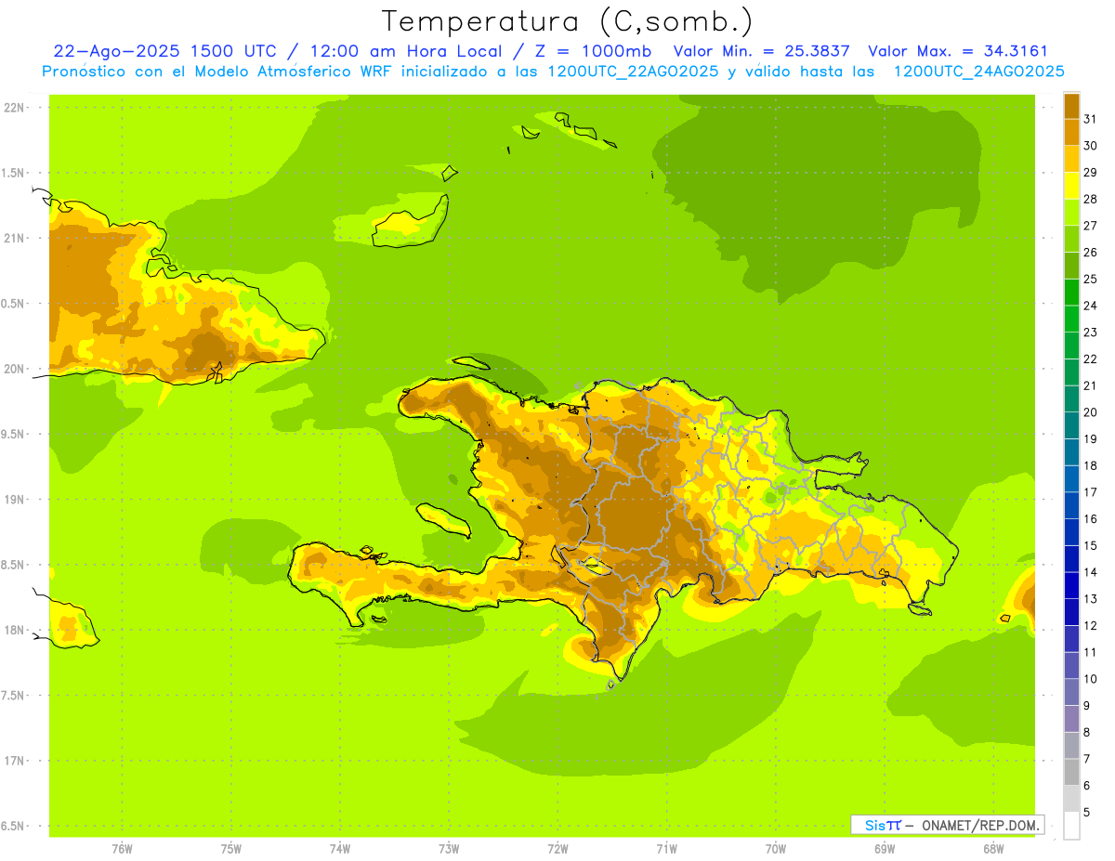Click 'Valor Max. = 34.3161' value
The height and width of the screenshot is (861, 1115).
coord(958,52)
